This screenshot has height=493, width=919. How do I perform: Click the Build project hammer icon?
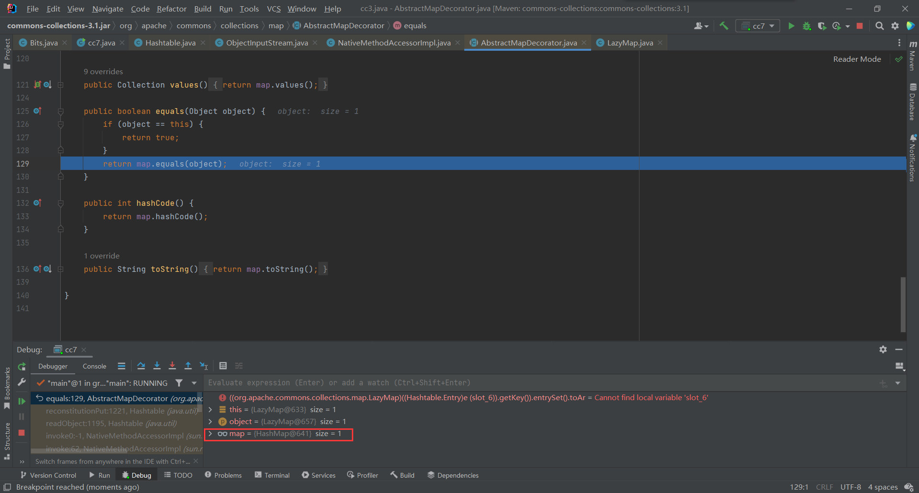point(724,26)
